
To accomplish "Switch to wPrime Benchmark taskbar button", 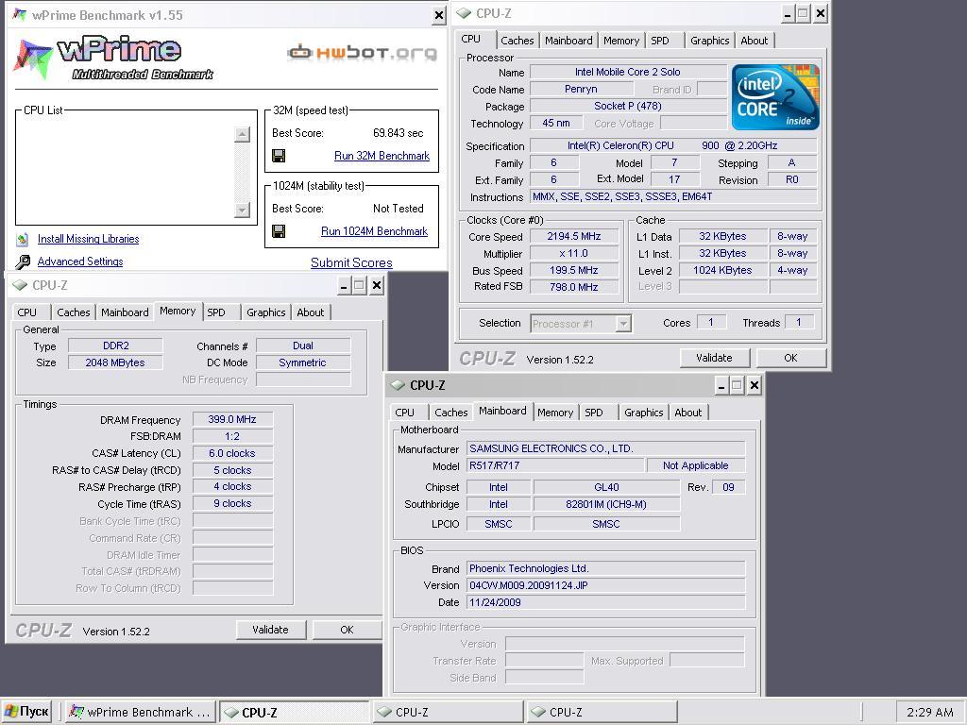I will pos(141,712).
